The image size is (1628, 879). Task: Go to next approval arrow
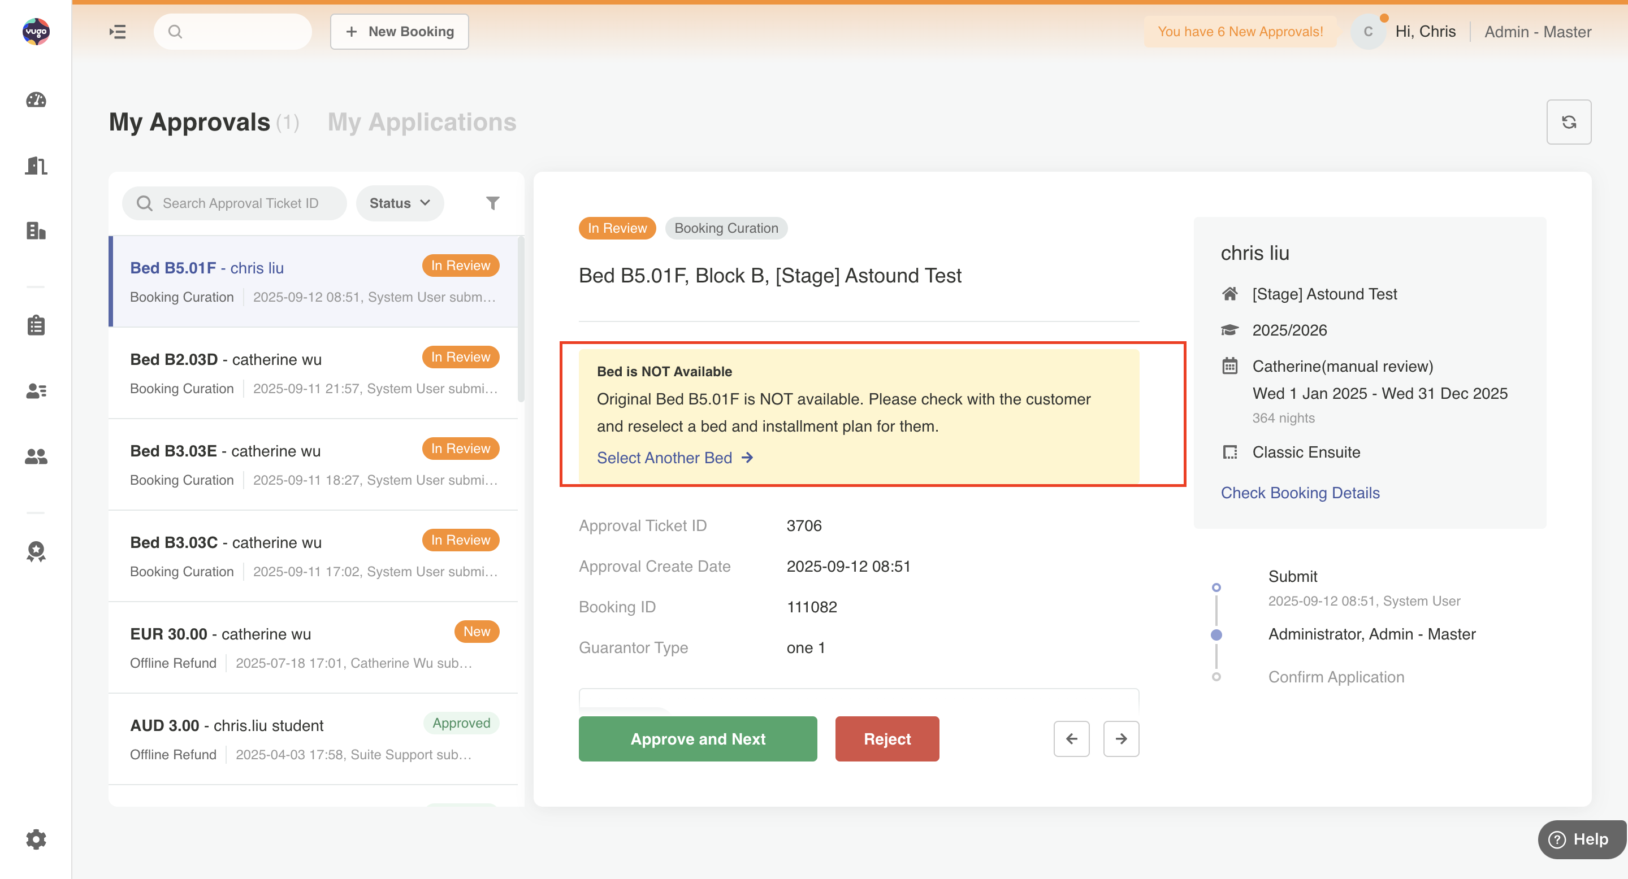1120,739
